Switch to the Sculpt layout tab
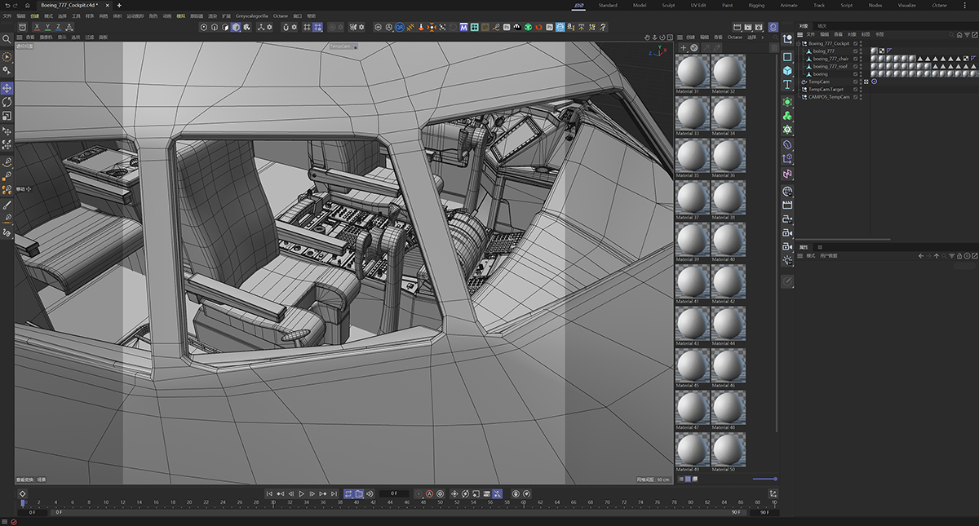The image size is (979, 526). tap(667, 5)
